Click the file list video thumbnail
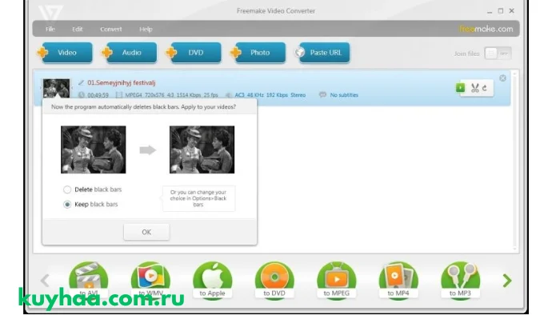The height and width of the screenshot is (315, 560). [x=56, y=88]
